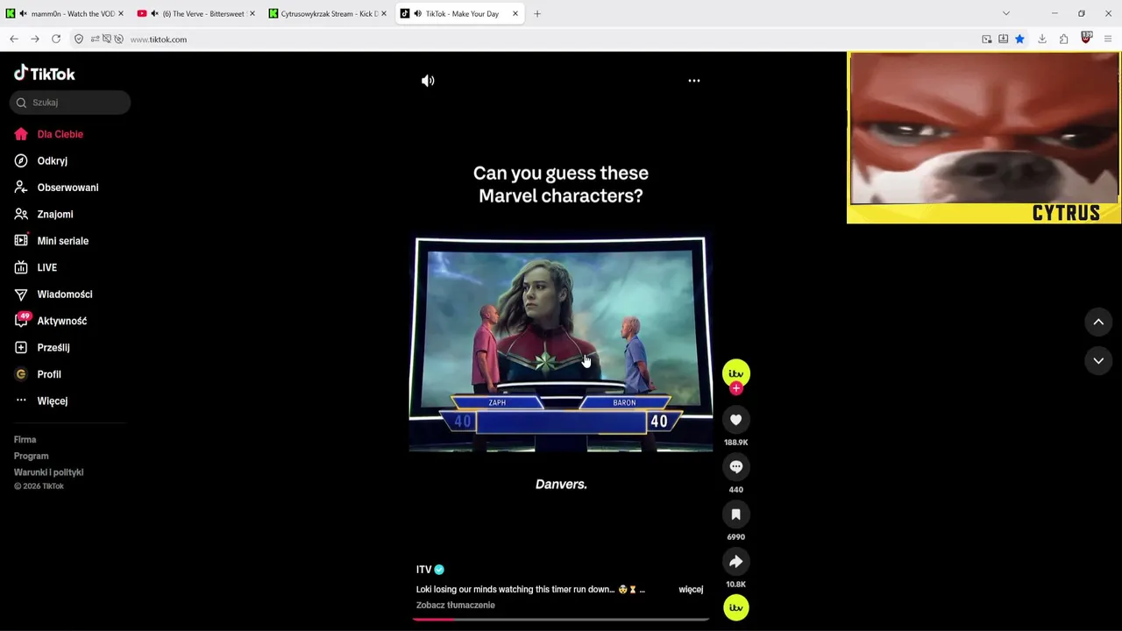
Task: Close The Verve Bittersweet tab
Action: pyautogui.click(x=252, y=14)
